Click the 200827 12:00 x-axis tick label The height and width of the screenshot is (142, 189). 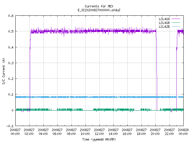click(99, 132)
